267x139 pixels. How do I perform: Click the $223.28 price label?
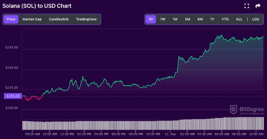[13, 96]
